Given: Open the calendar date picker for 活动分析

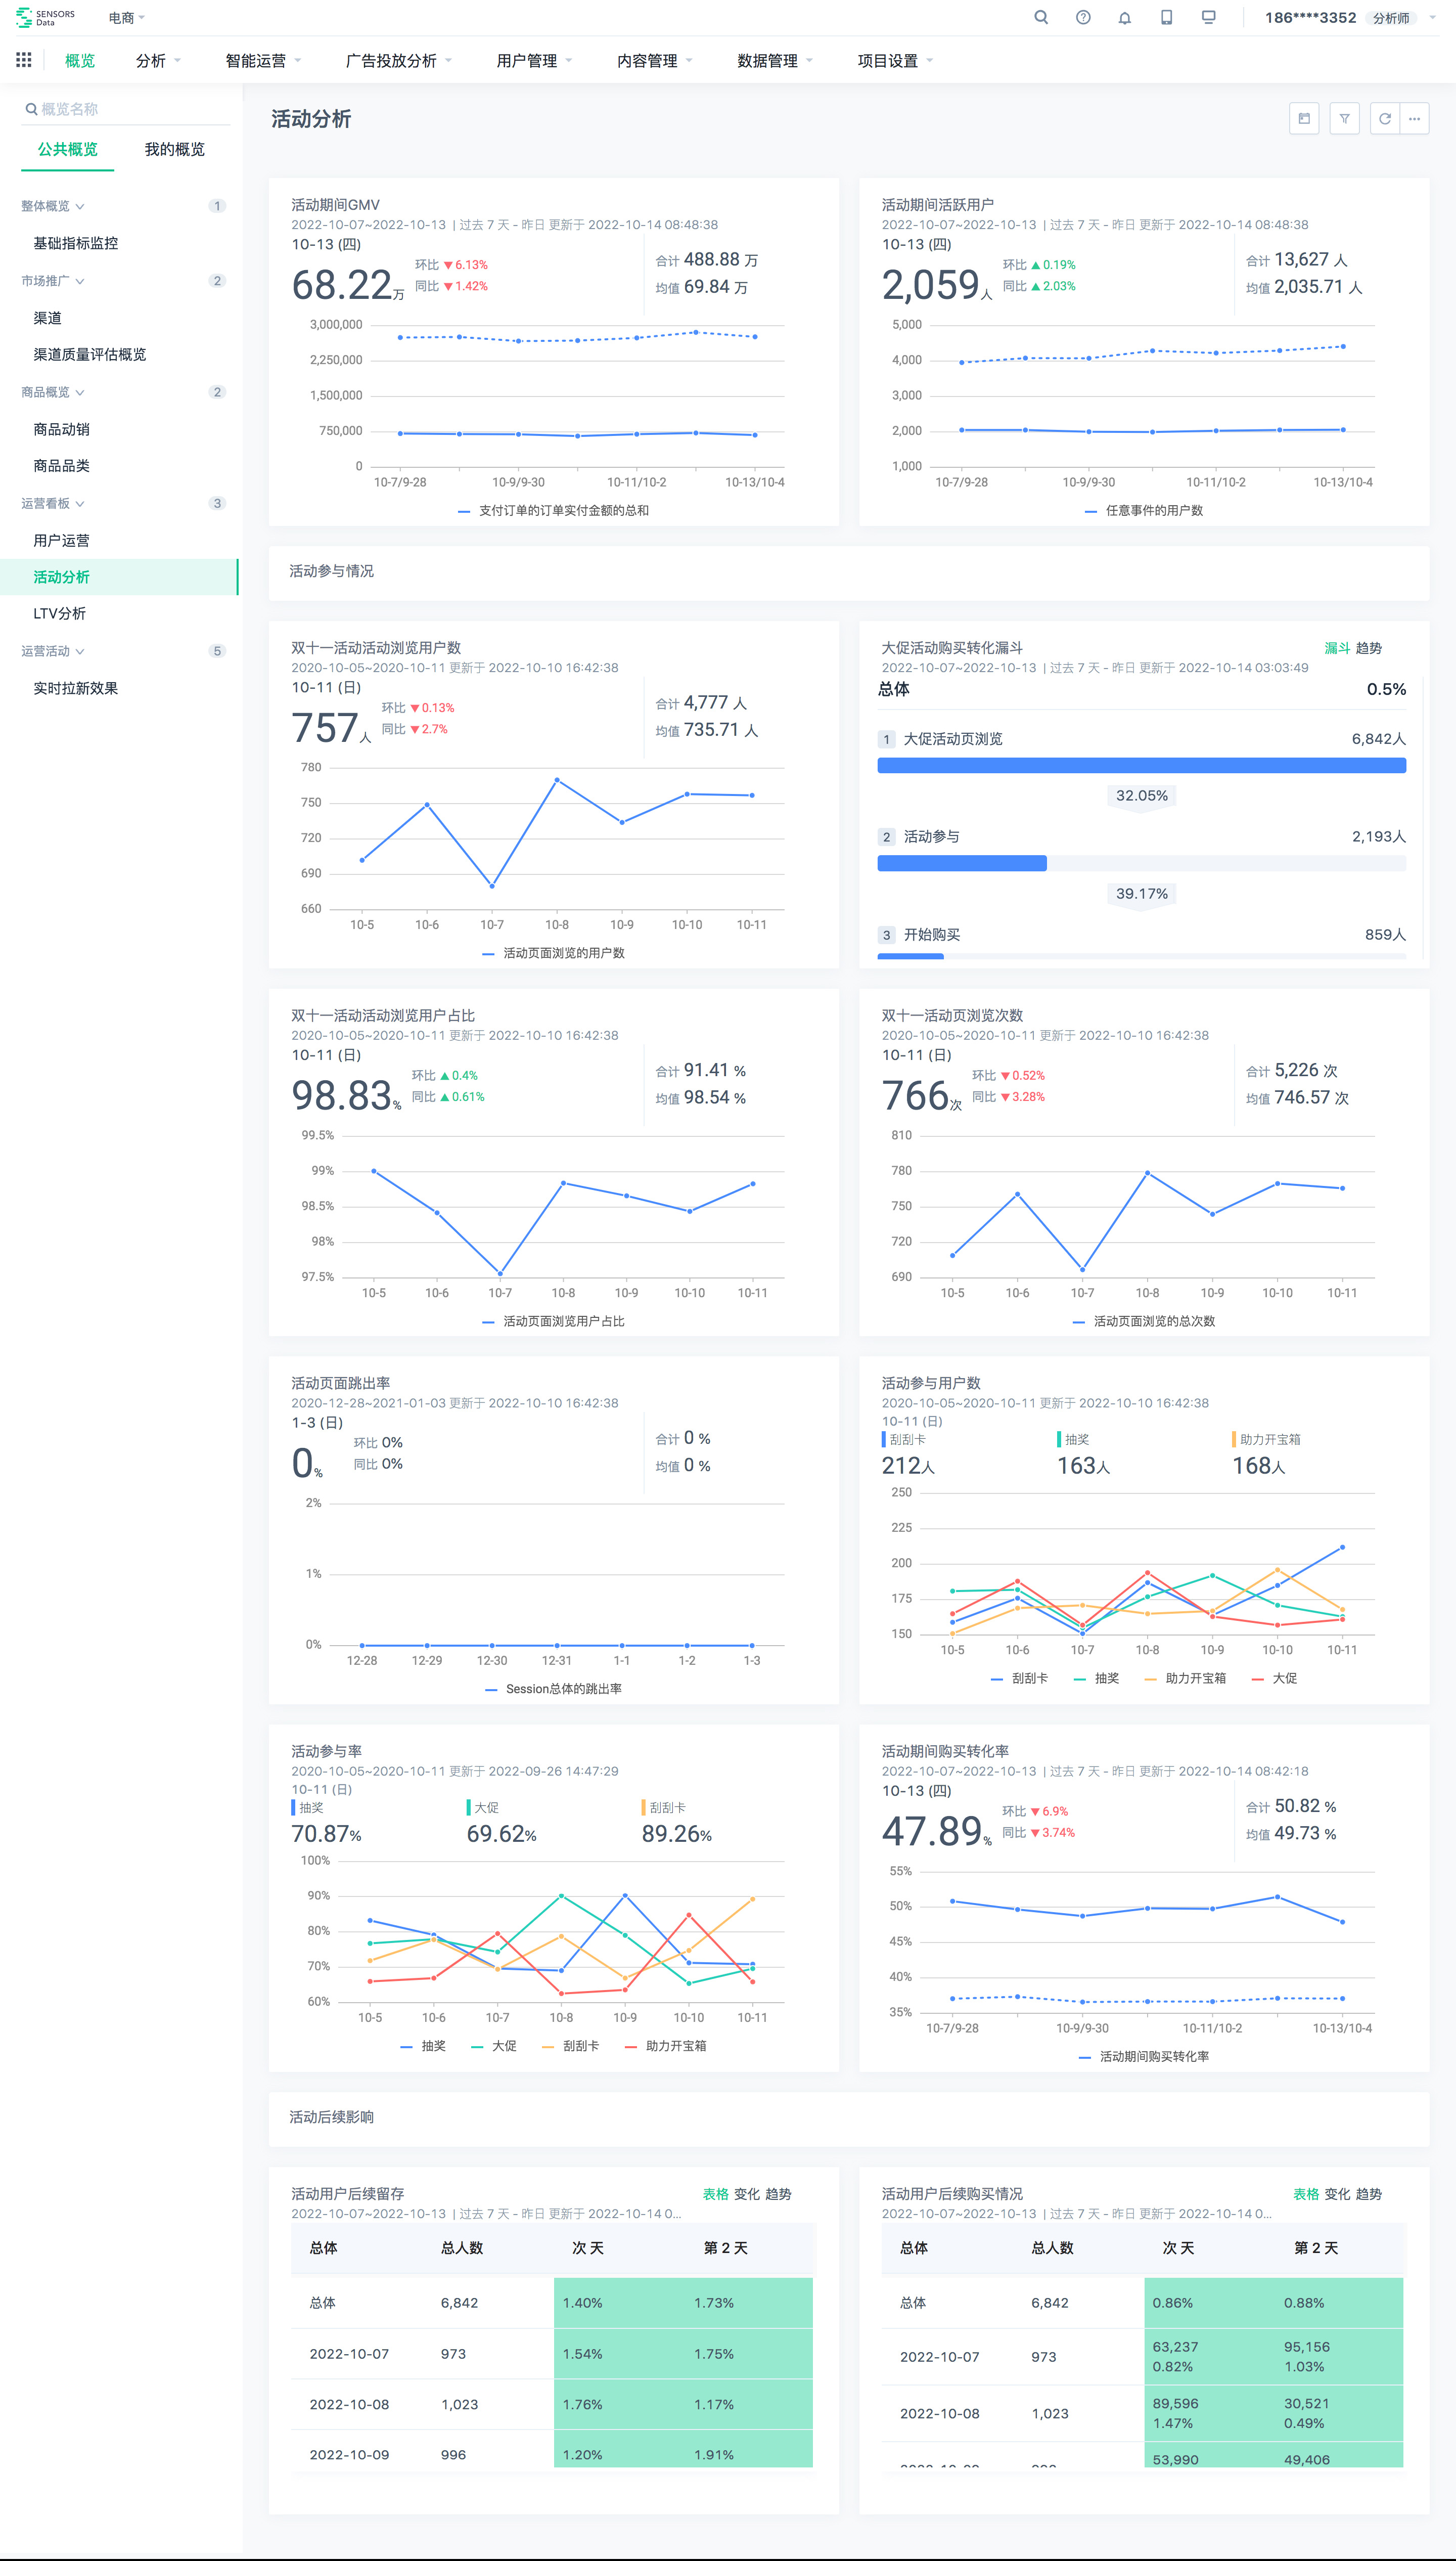Looking at the screenshot, I should (x=1304, y=118).
